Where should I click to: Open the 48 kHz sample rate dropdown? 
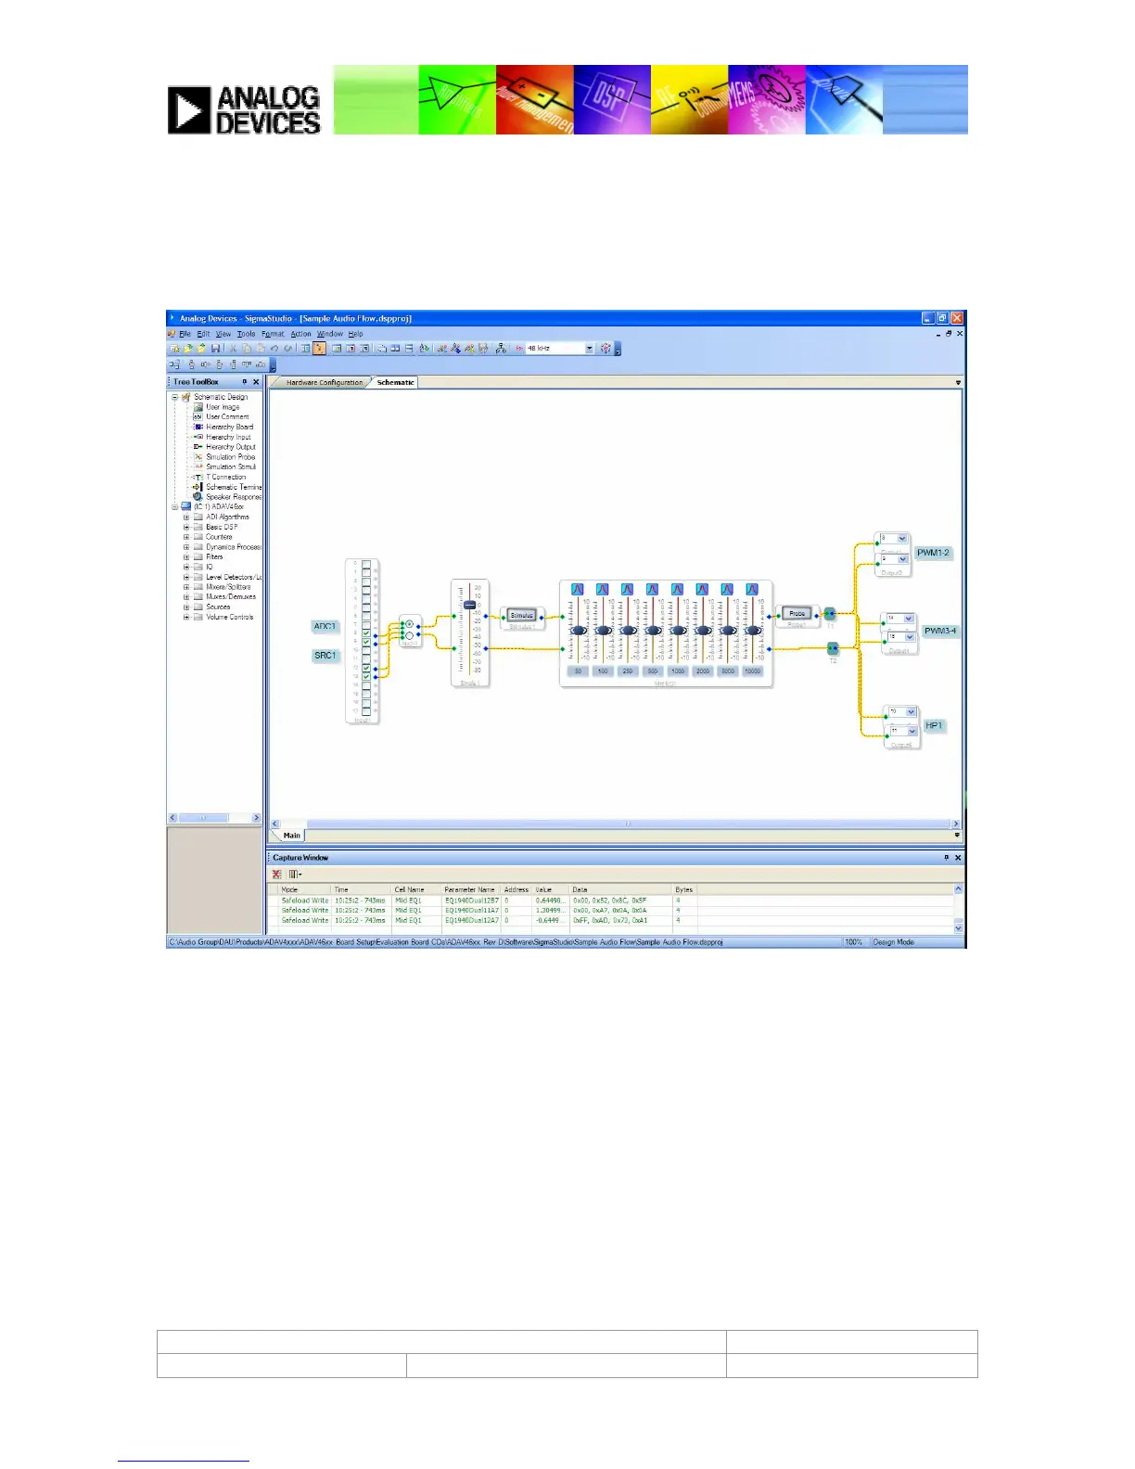(589, 349)
